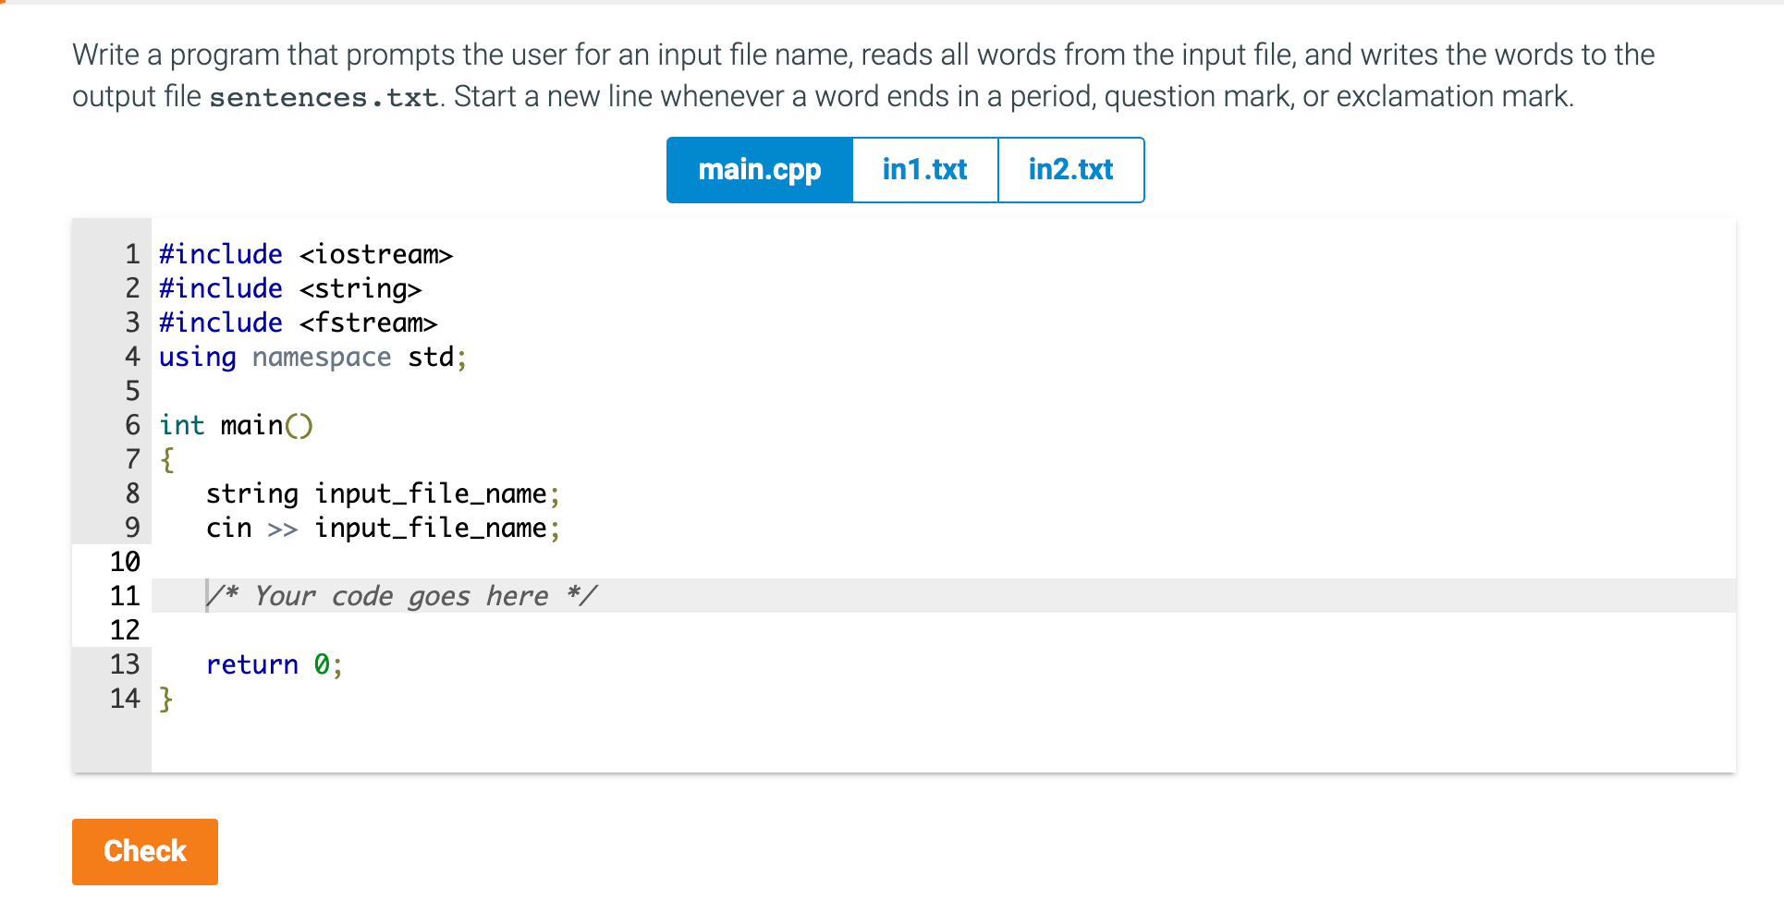This screenshot has width=1784, height=913.
Task: Click the using namespace std; line
Action: (x=312, y=357)
